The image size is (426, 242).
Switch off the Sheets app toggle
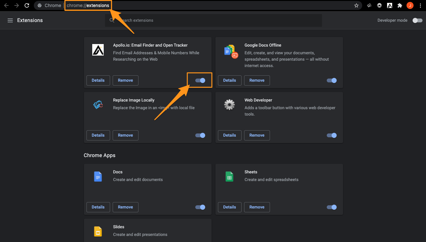coord(332,207)
